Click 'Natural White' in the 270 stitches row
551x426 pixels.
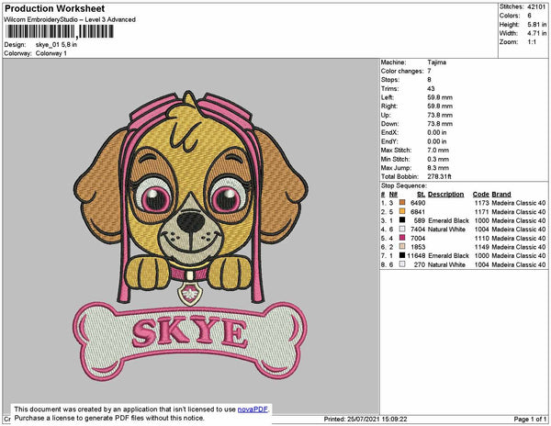click(446, 264)
